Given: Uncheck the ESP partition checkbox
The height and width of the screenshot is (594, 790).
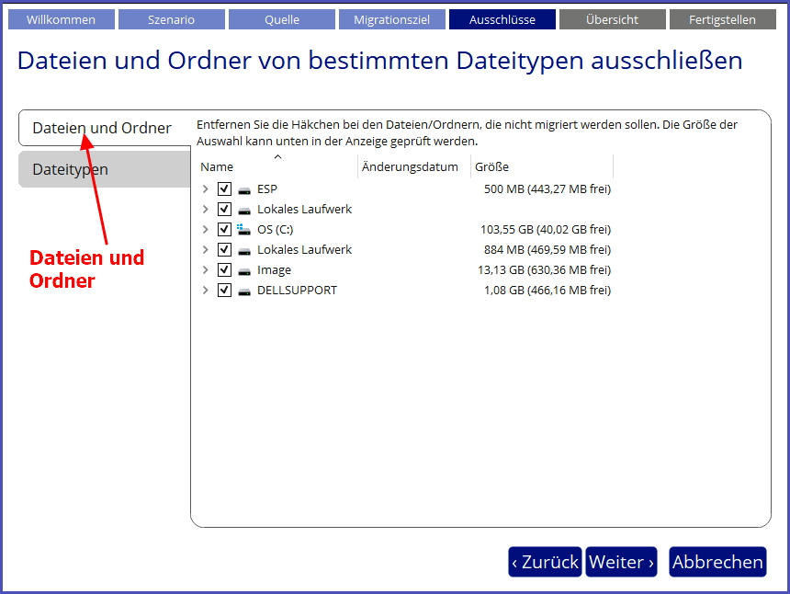Looking at the screenshot, I should (x=224, y=189).
